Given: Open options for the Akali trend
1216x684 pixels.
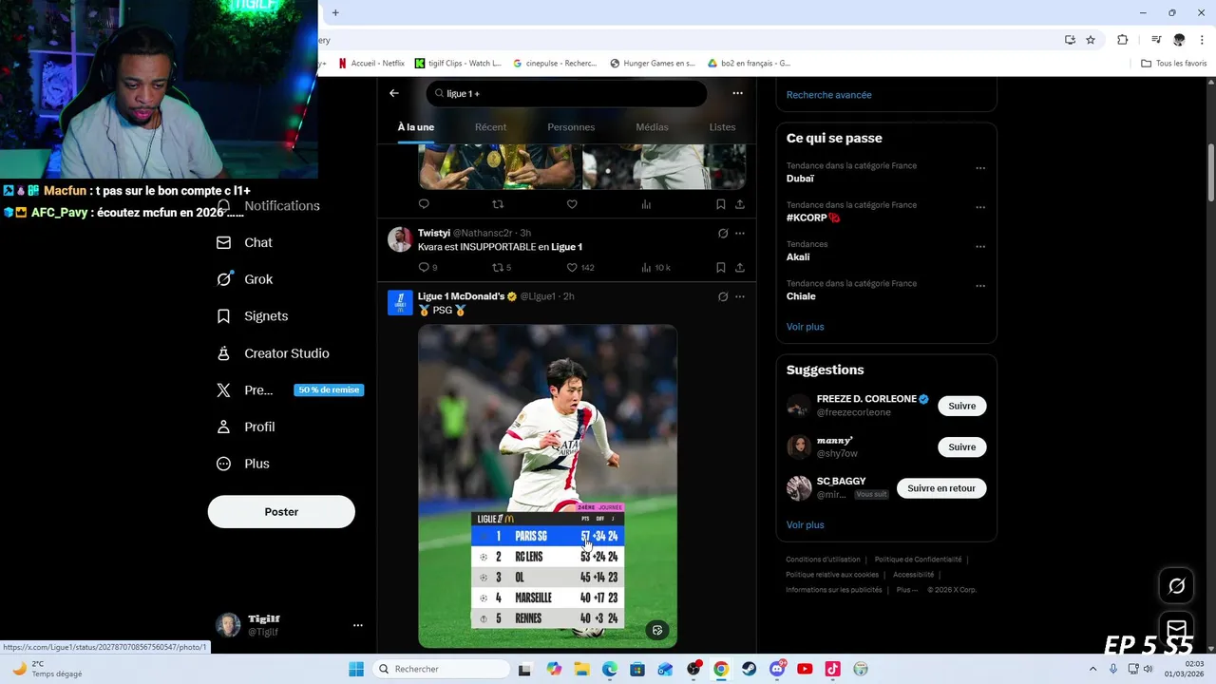Looking at the screenshot, I should [980, 247].
